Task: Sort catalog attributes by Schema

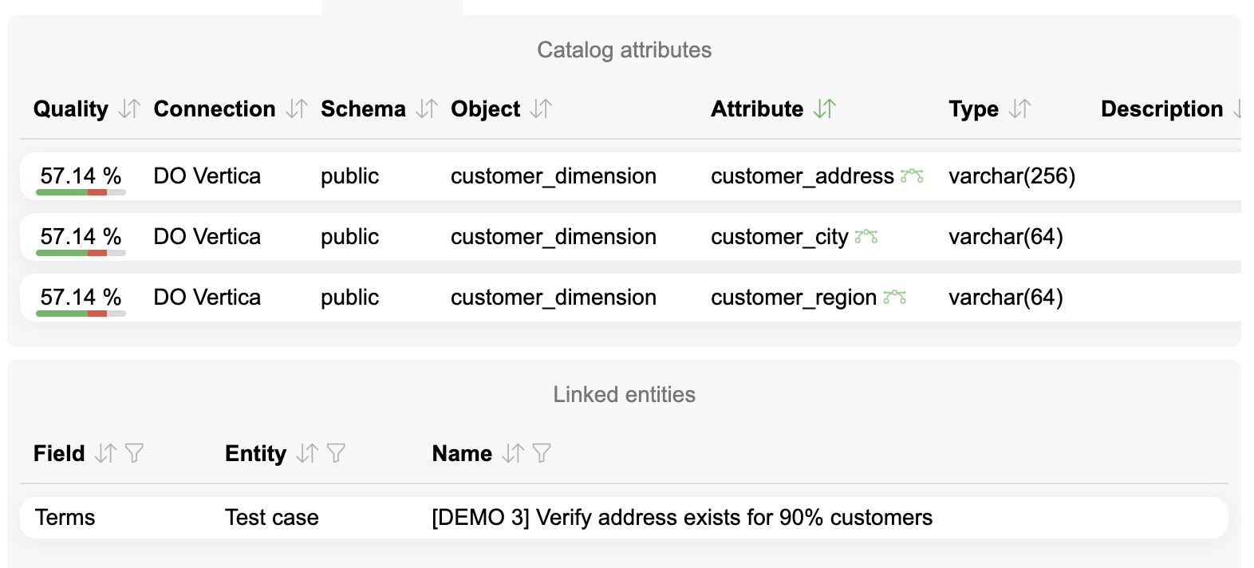Action: tap(427, 108)
